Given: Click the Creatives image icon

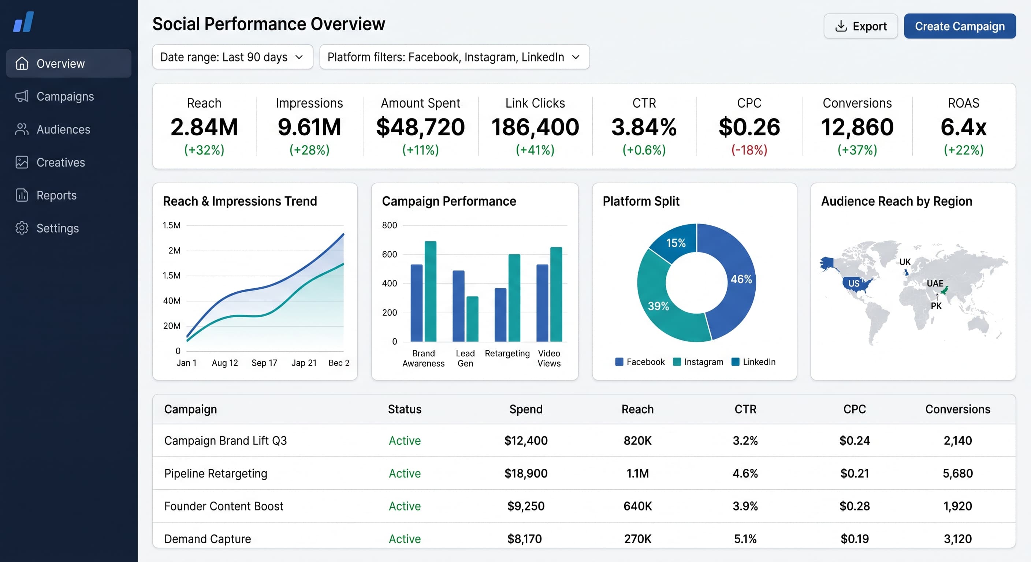Looking at the screenshot, I should pyautogui.click(x=22, y=162).
